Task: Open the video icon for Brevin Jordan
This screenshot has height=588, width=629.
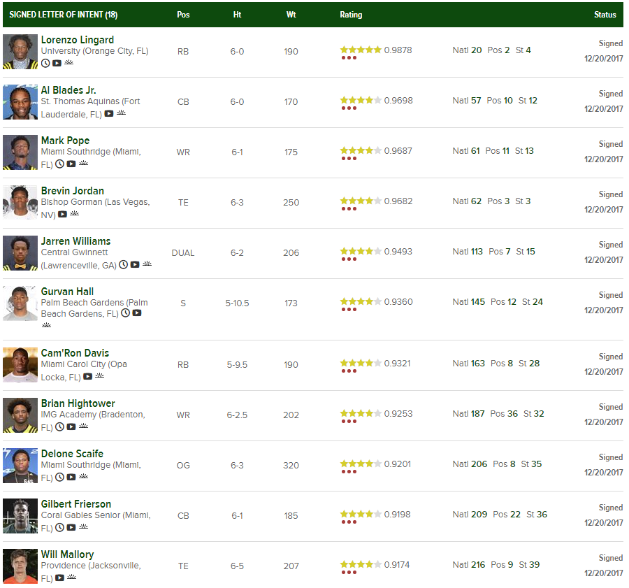Action: (62, 214)
